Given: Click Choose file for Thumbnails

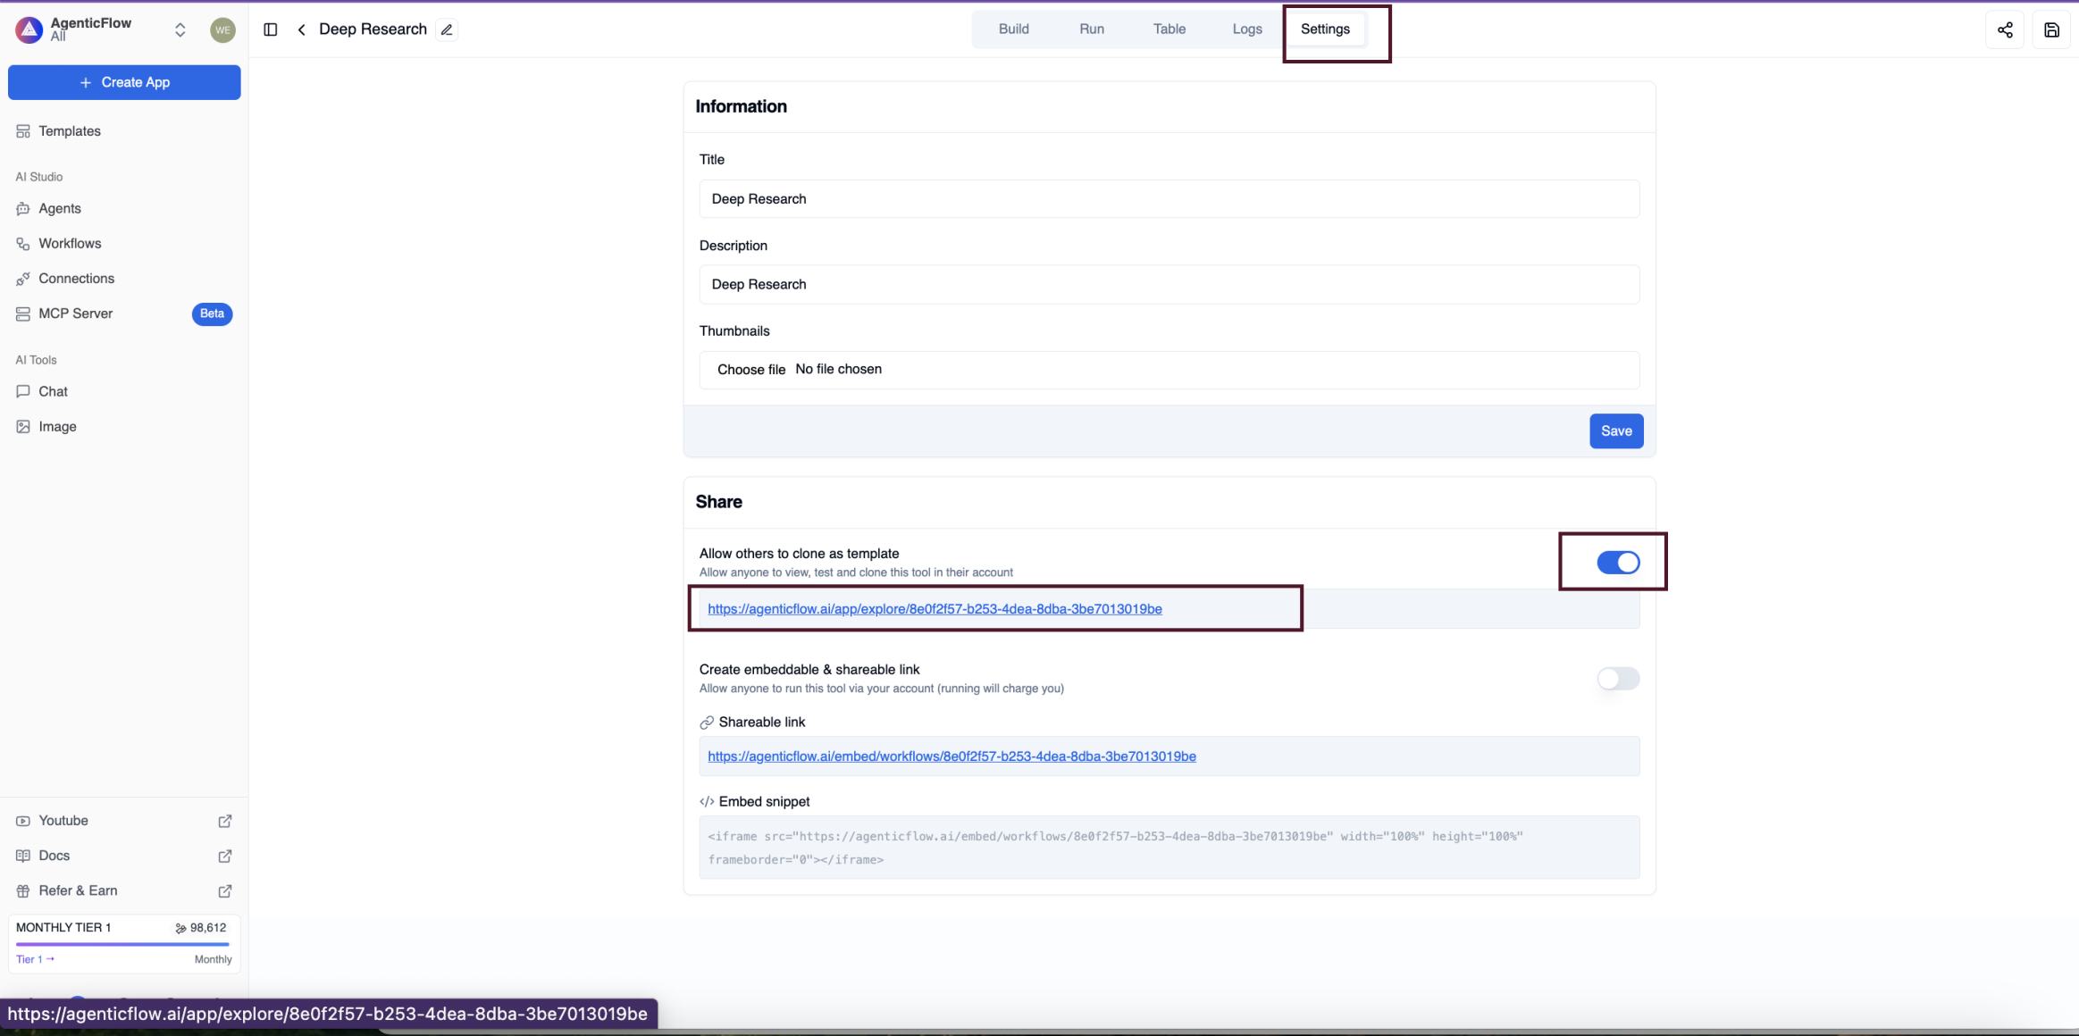Looking at the screenshot, I should click(x=751, y=370).
